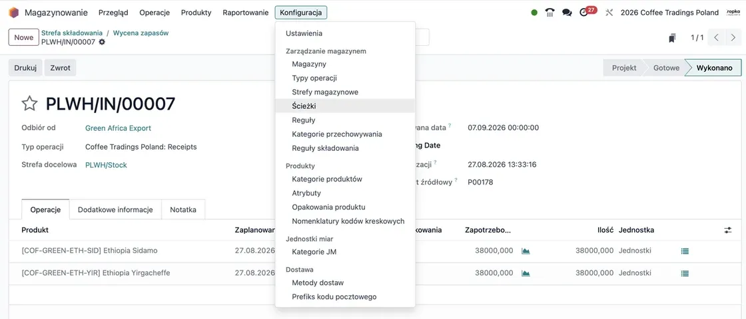
Task: Click the Jednostka column header
Action: click(637, 230)
